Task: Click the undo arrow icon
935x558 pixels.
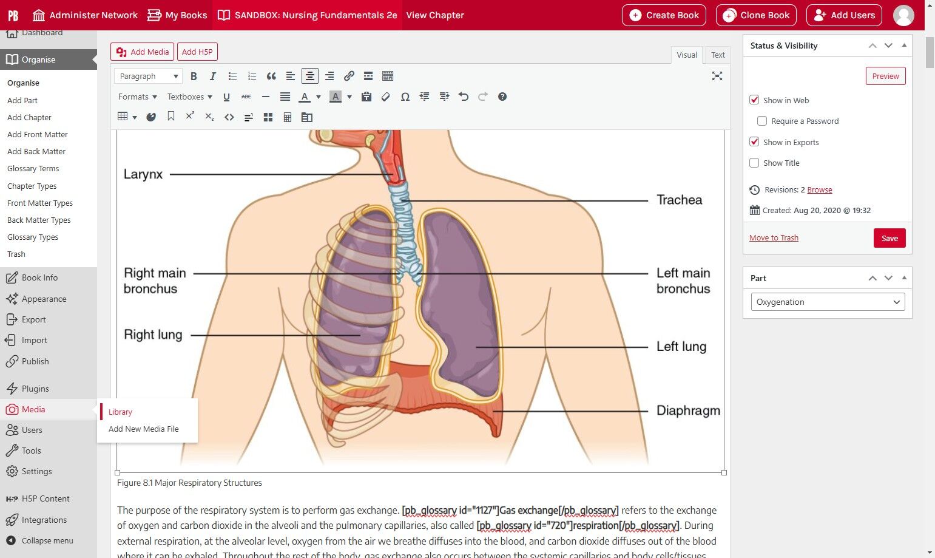Action: 464,97
